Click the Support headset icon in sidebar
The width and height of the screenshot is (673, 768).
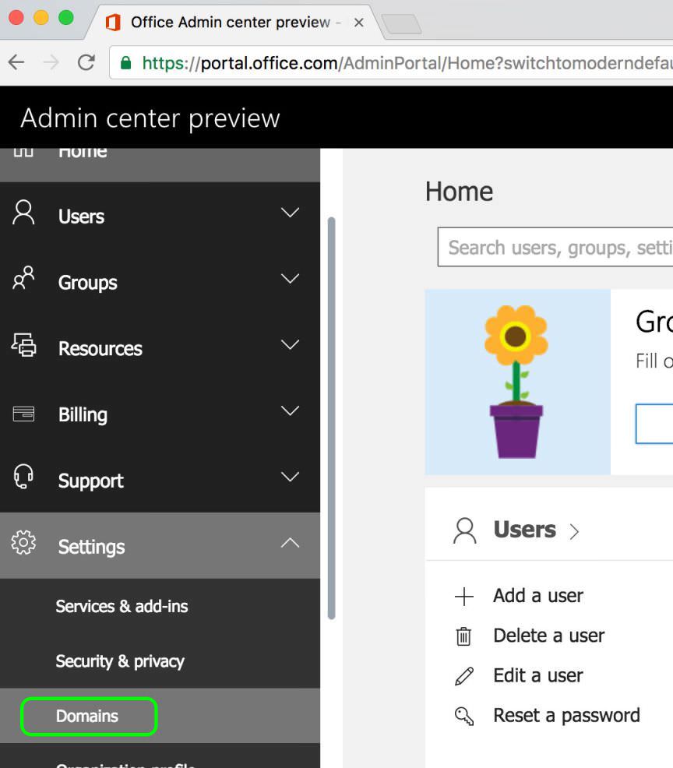click(23, 477)
